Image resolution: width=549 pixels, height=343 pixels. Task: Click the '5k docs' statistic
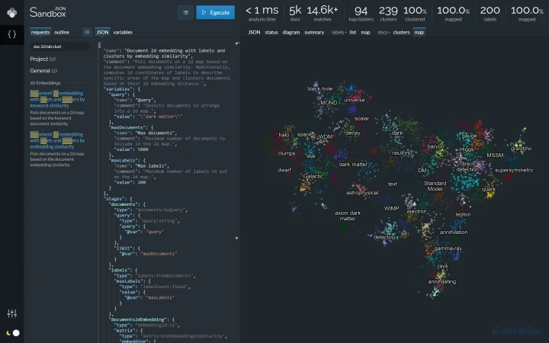[x=295, y=13]
